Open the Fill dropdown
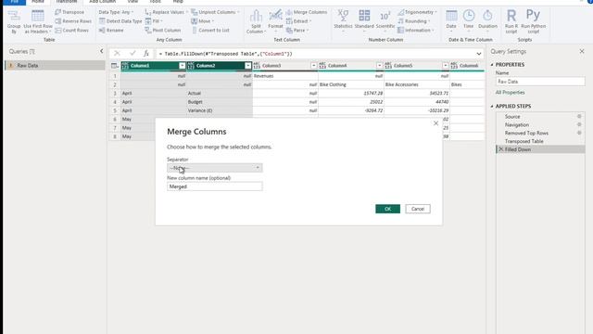 point(154,21)
